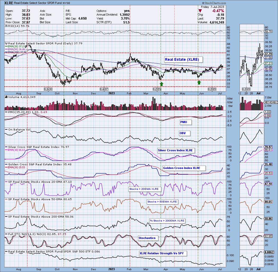Click the Chg value -0.18
The image size is (278, 272).
(221, 15)
